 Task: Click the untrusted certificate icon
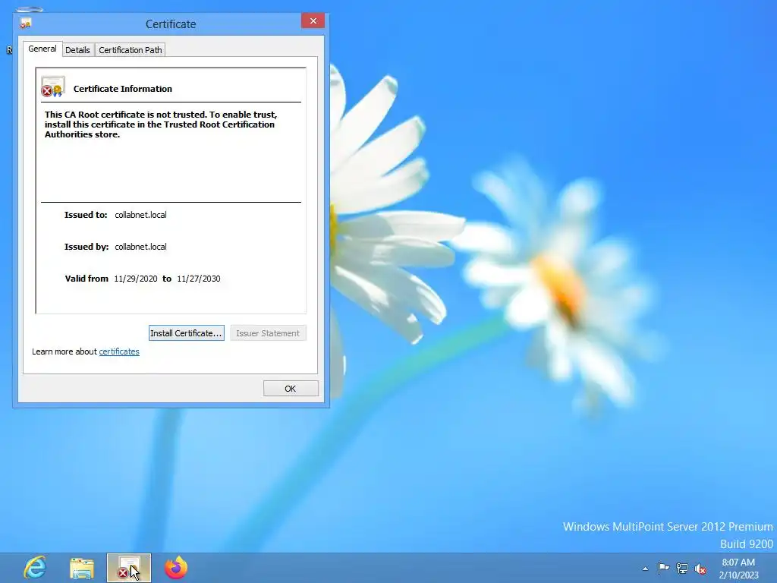(53, 87)
